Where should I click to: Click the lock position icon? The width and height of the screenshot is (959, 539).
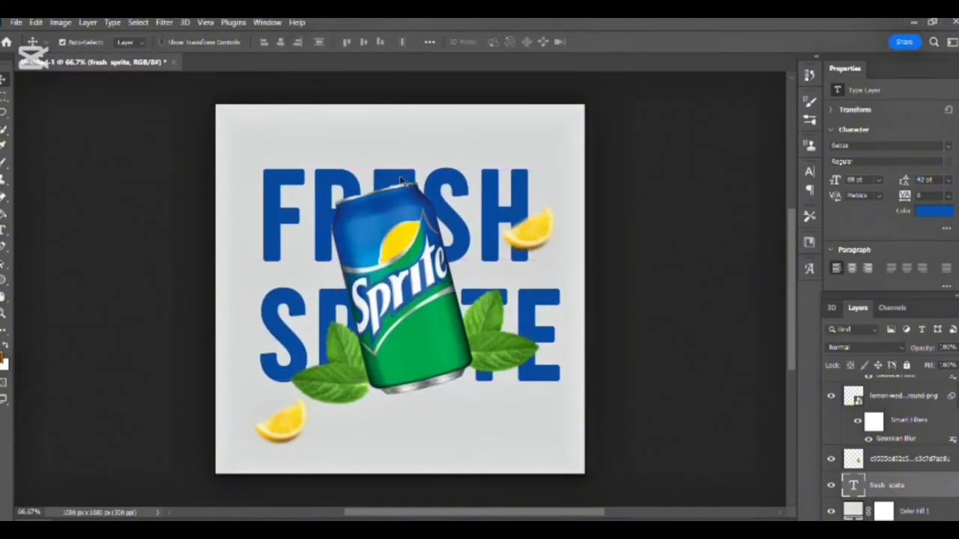pyautogui.click(x=877, y=365)
